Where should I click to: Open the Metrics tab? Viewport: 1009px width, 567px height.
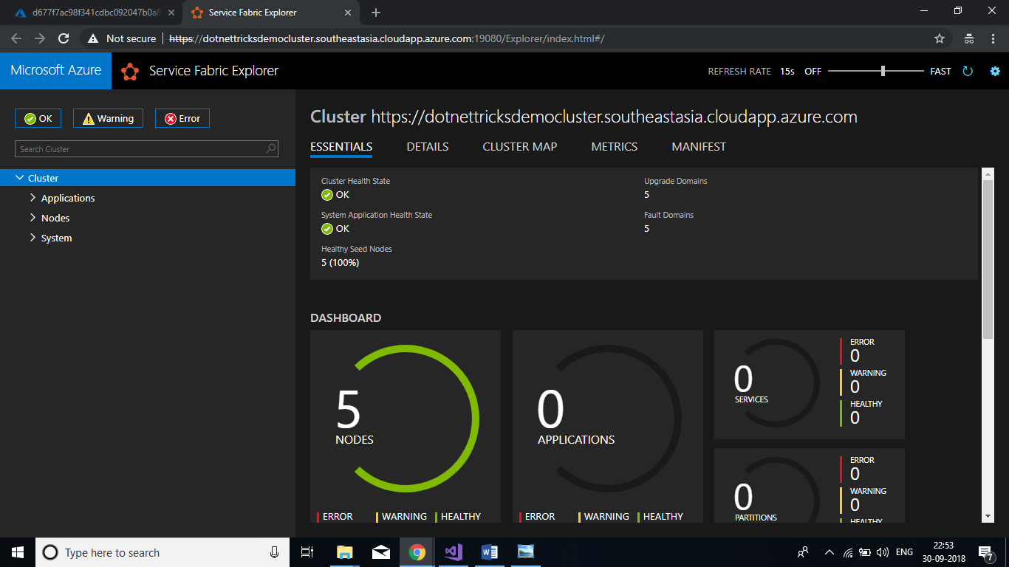614,147
